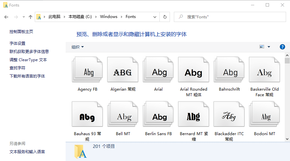The width and height of the screenshot is (290, 161).
Task: Open 字体设置 link in sidebar
Action: pyautogui.click(x=17, y=43)
